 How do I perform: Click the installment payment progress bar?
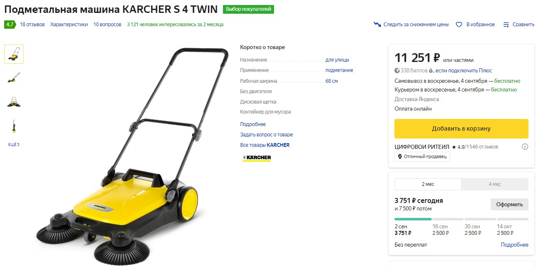point(461,219)
